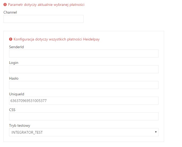
Task: Click the red alert icon beside Konfiguracja dotyczy
Action: [x=11, y=39]
